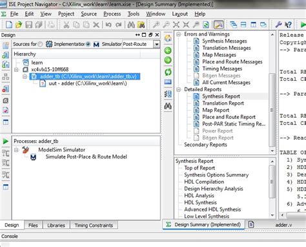Viewport: 306px width, 247px height.
Task: Click the Cut scissors icon
Action: [x=66, y=25]
